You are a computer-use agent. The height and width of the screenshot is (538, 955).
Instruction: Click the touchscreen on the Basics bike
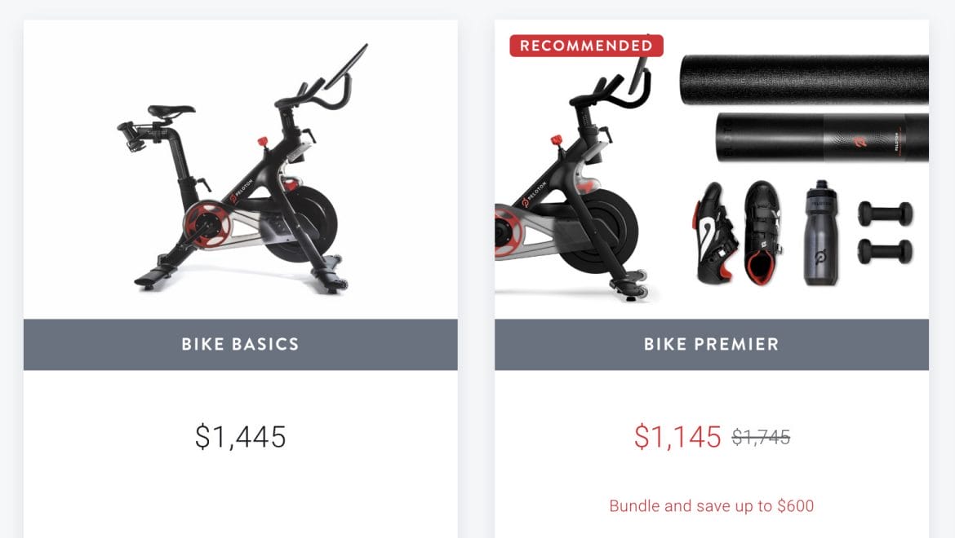tap(347, 66)
